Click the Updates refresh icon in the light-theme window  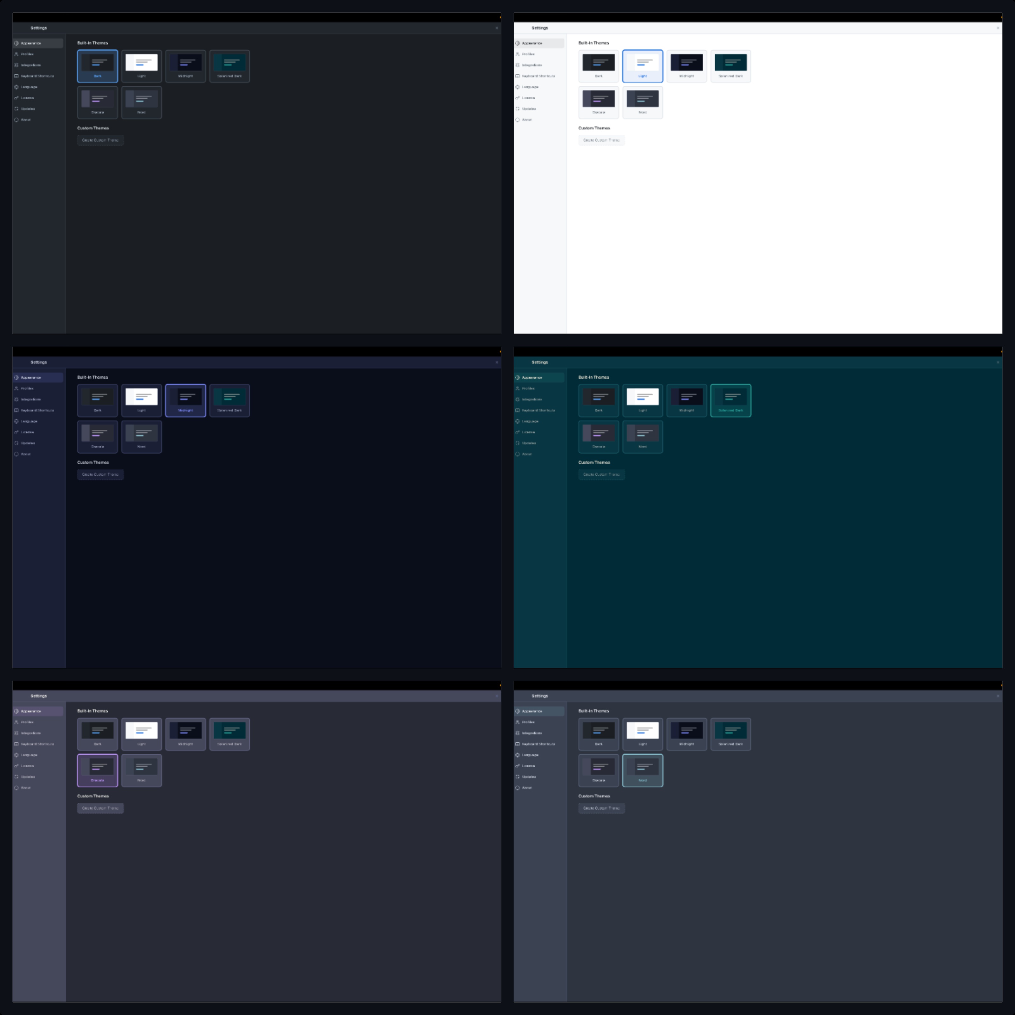click(x=517, y=109)
